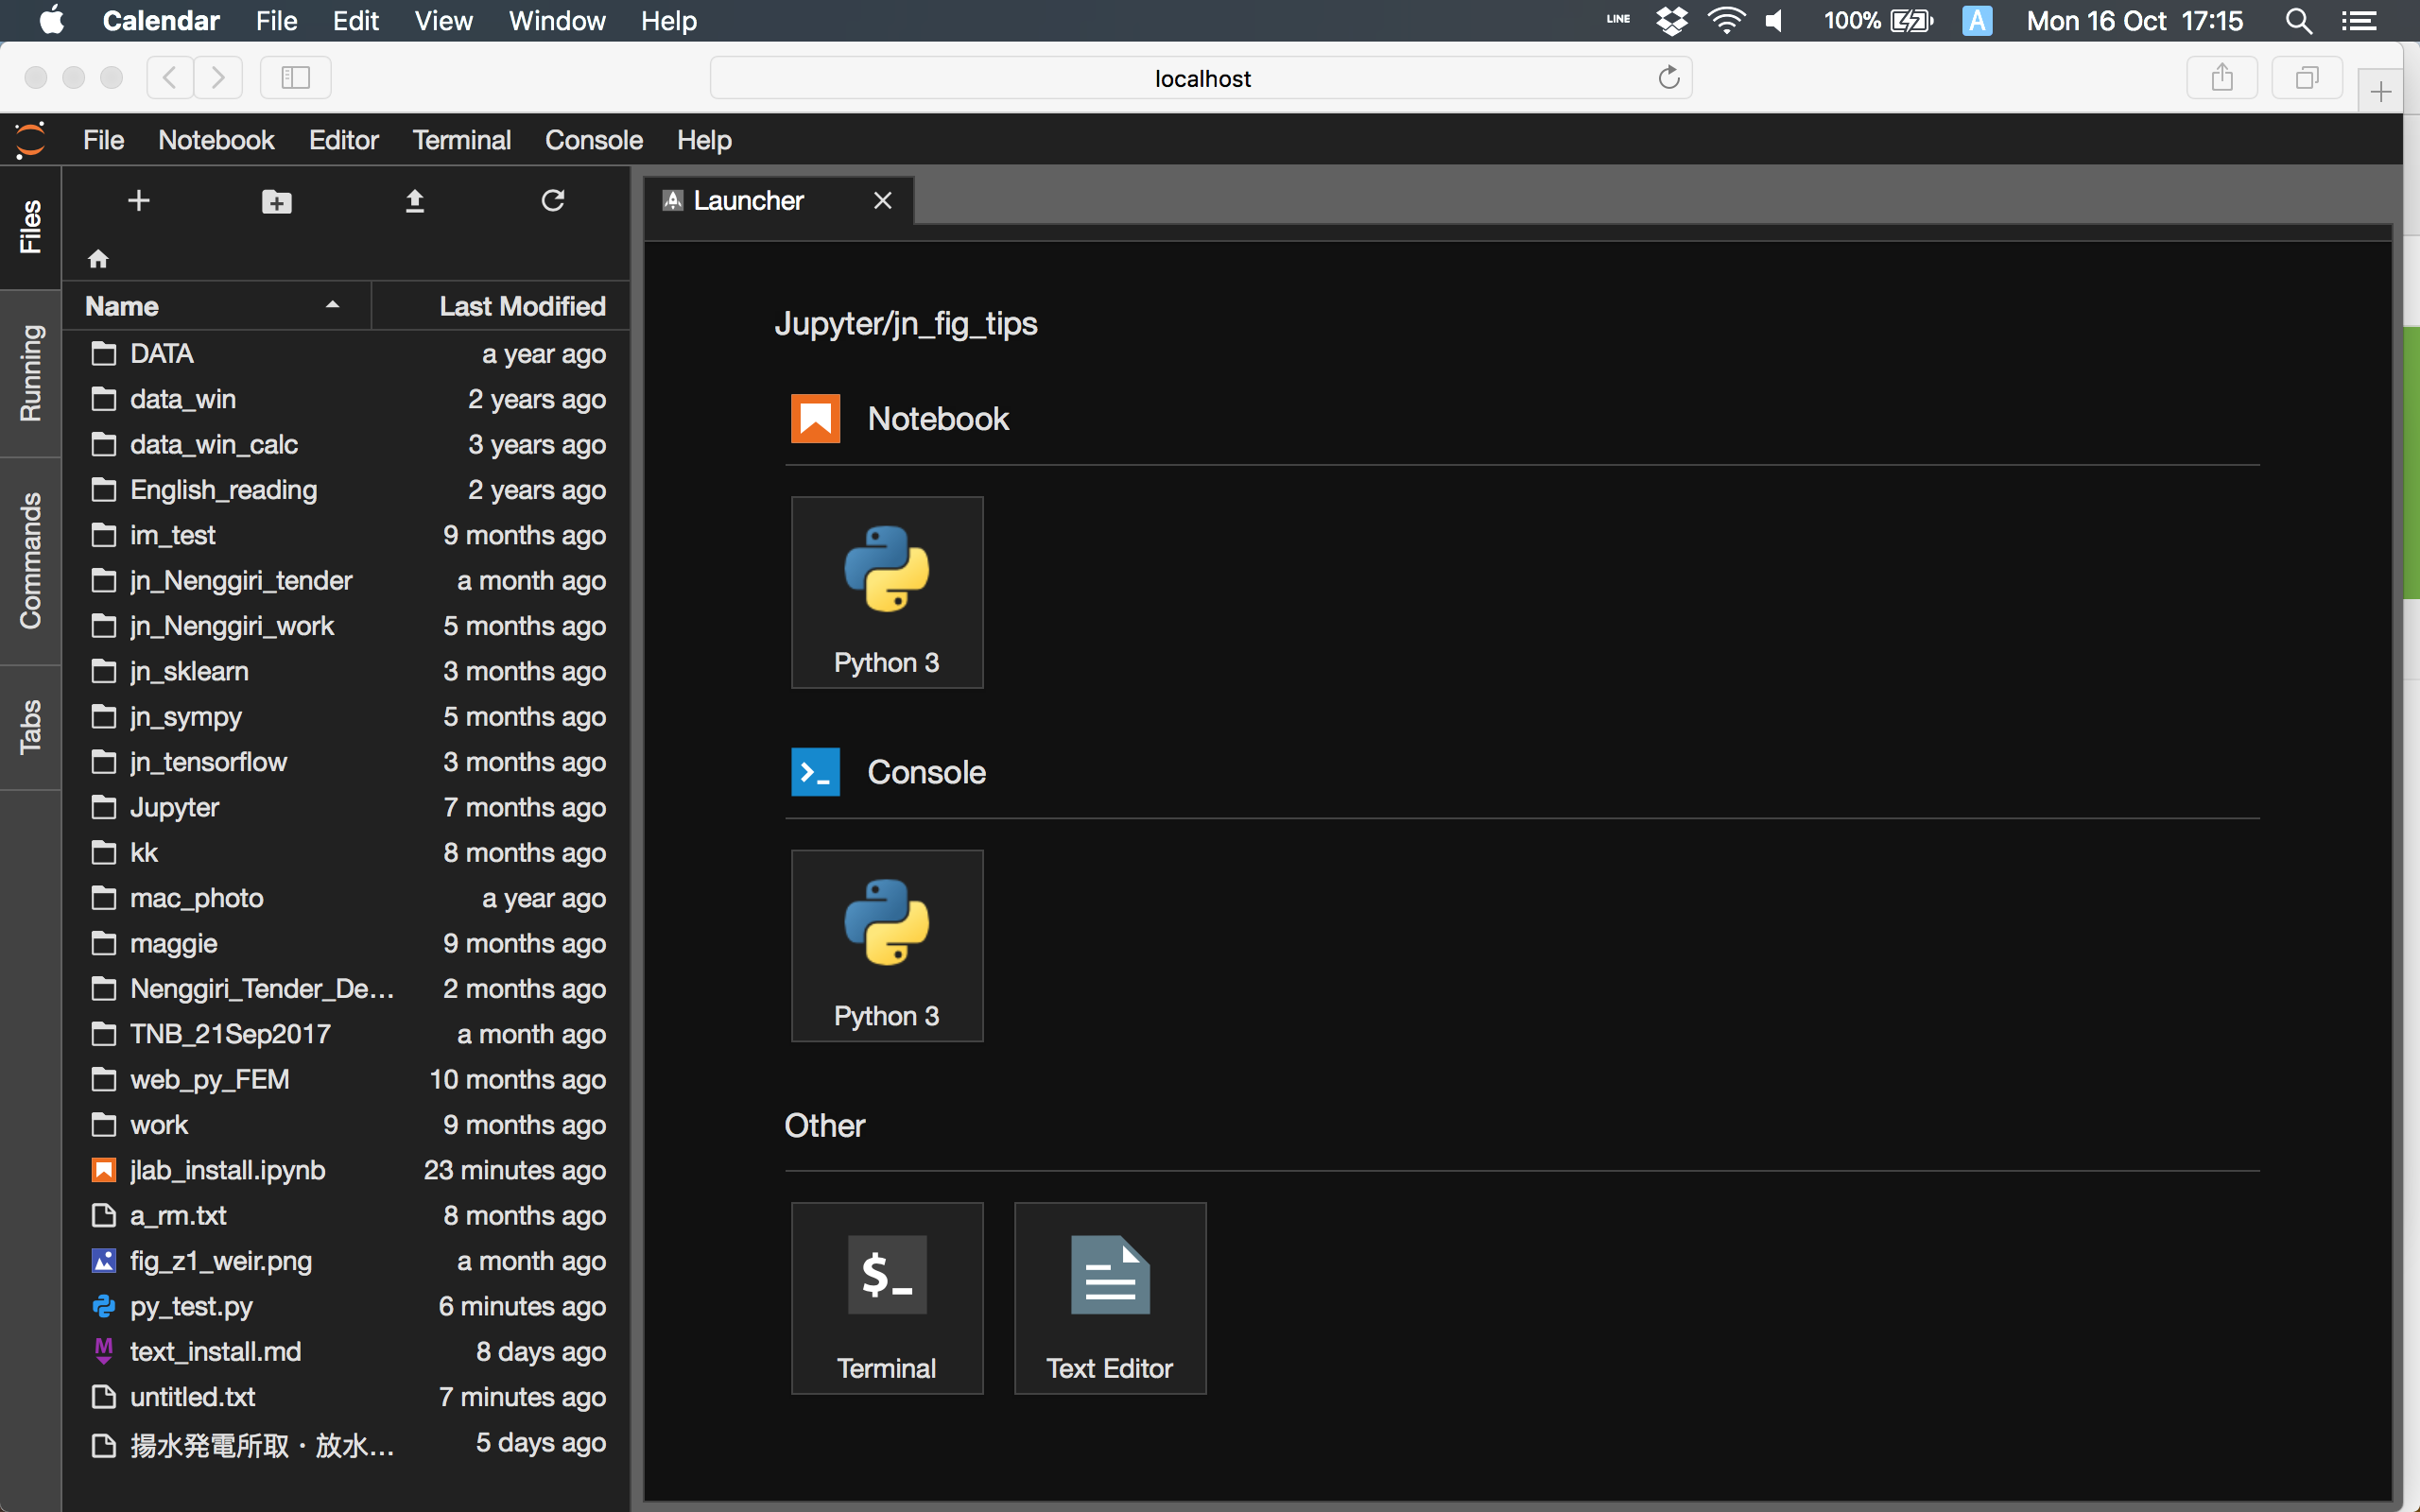The height and width of the screenshot is (1512, 2420).
Task: Select the DATA folder
Action: 346,354
